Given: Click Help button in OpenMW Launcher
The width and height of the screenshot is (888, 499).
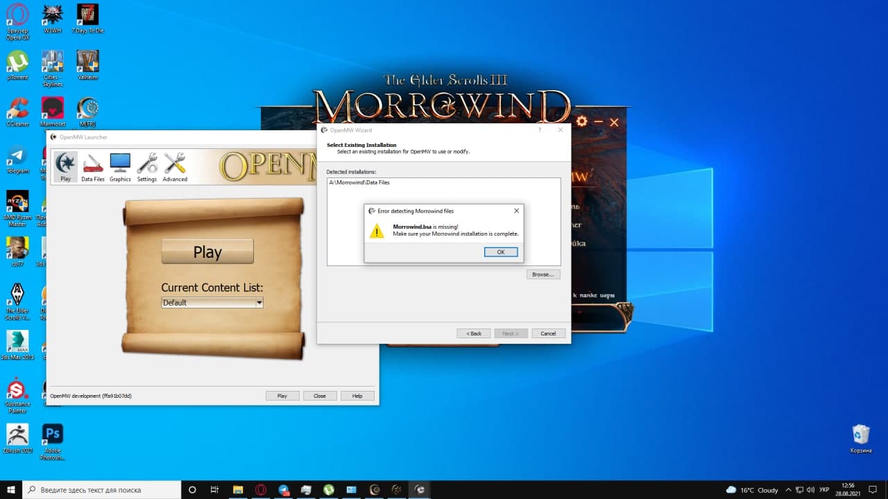Looking at the screenshot, I should tap(357, 396).
